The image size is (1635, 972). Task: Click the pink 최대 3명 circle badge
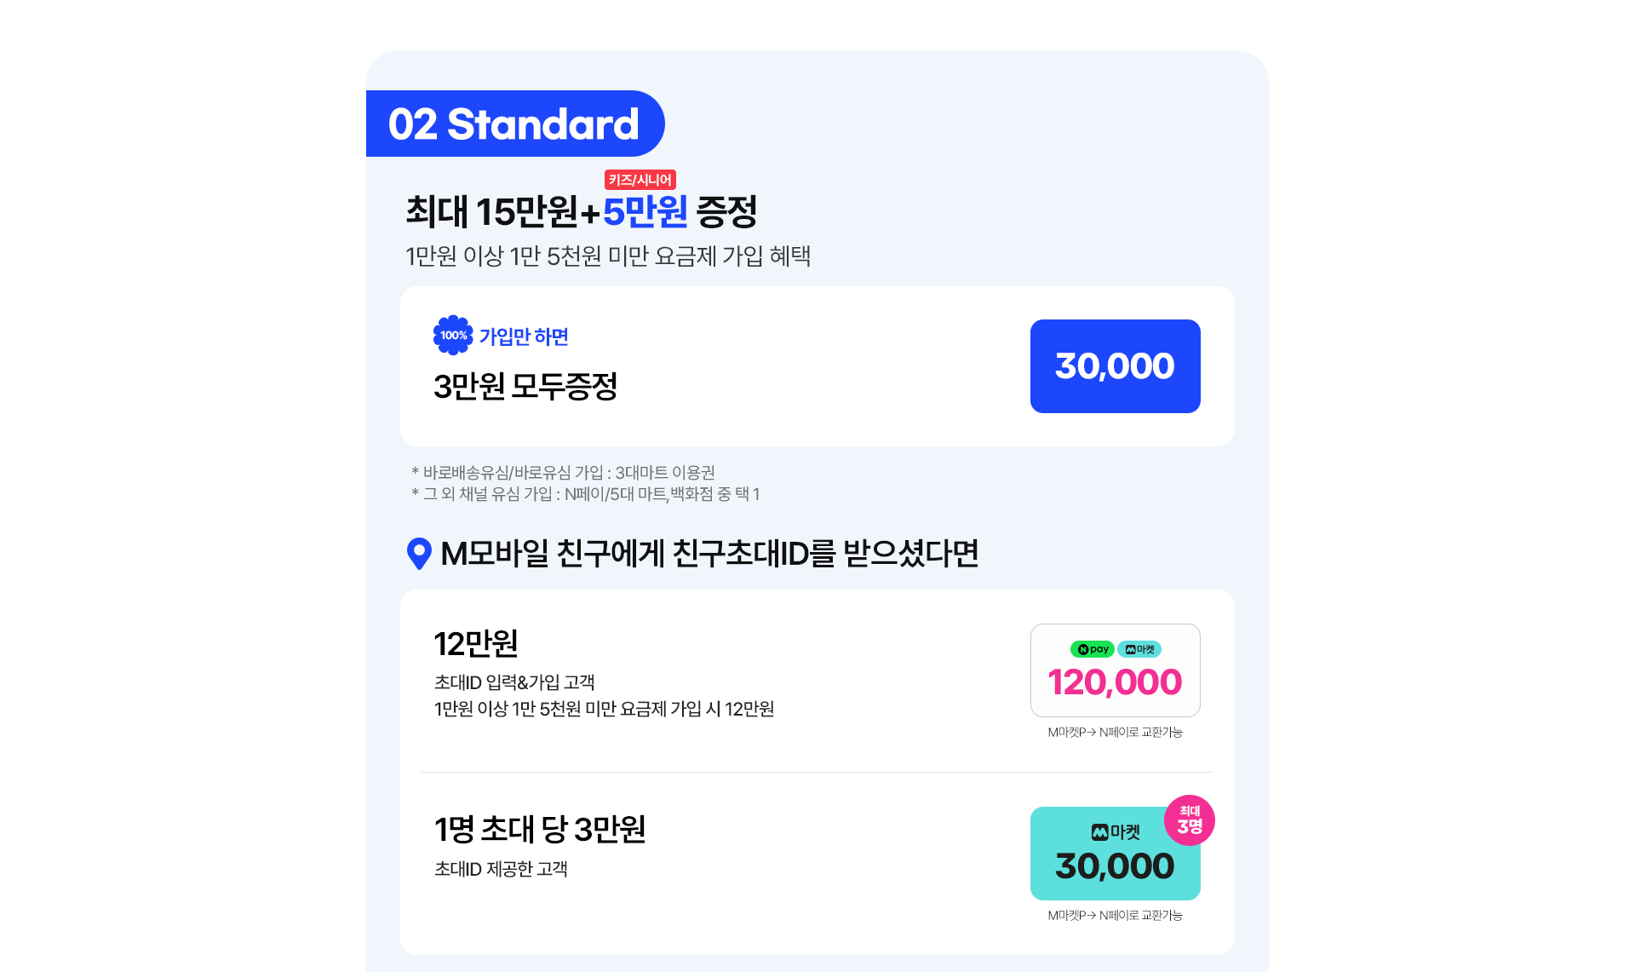1190,820
